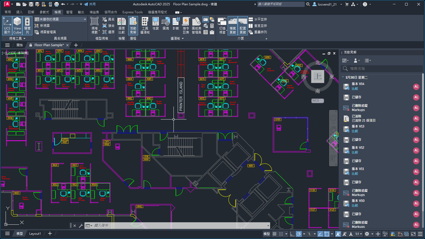Viewport: 425px width, 239px height.
Task: Click the 鍵入指令 command line input
Action: [x=177, y=225]
